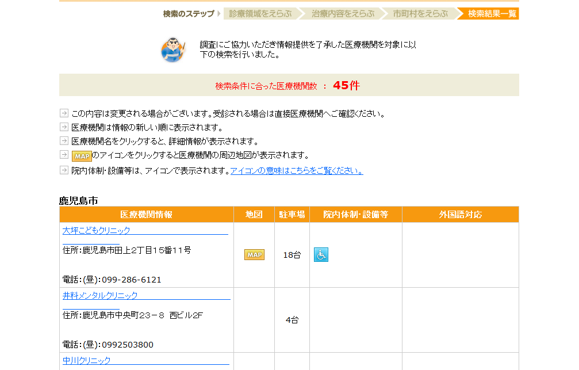Open 中川クリニック details
579x370 pixels.
(x=86, y=360)
